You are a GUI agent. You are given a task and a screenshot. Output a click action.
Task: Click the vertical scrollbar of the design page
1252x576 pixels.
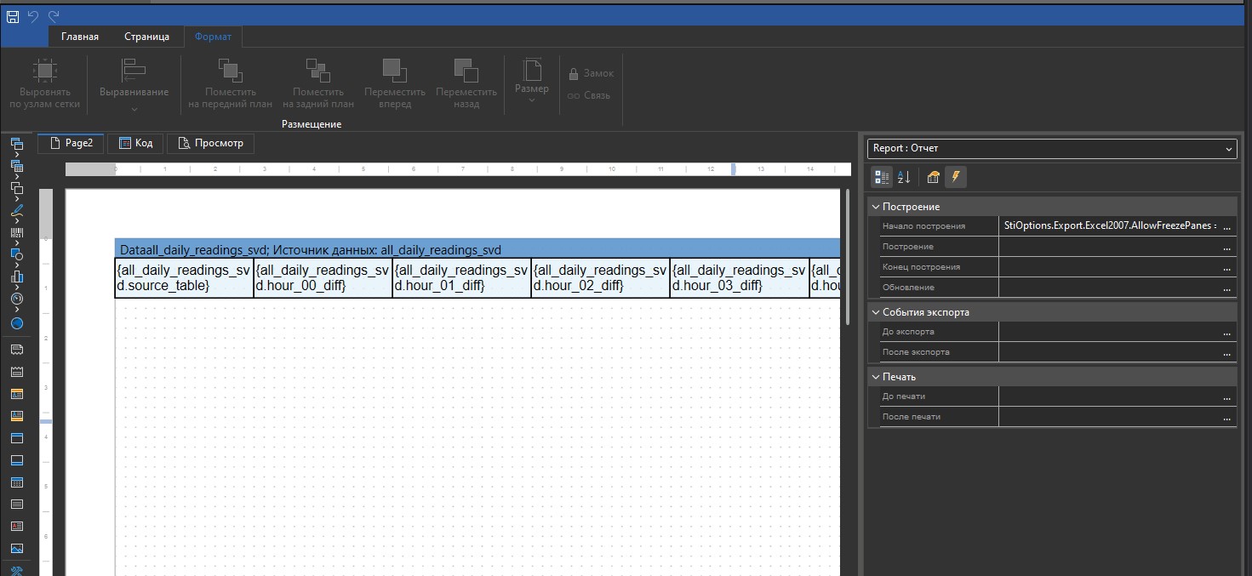coord(847,256)
